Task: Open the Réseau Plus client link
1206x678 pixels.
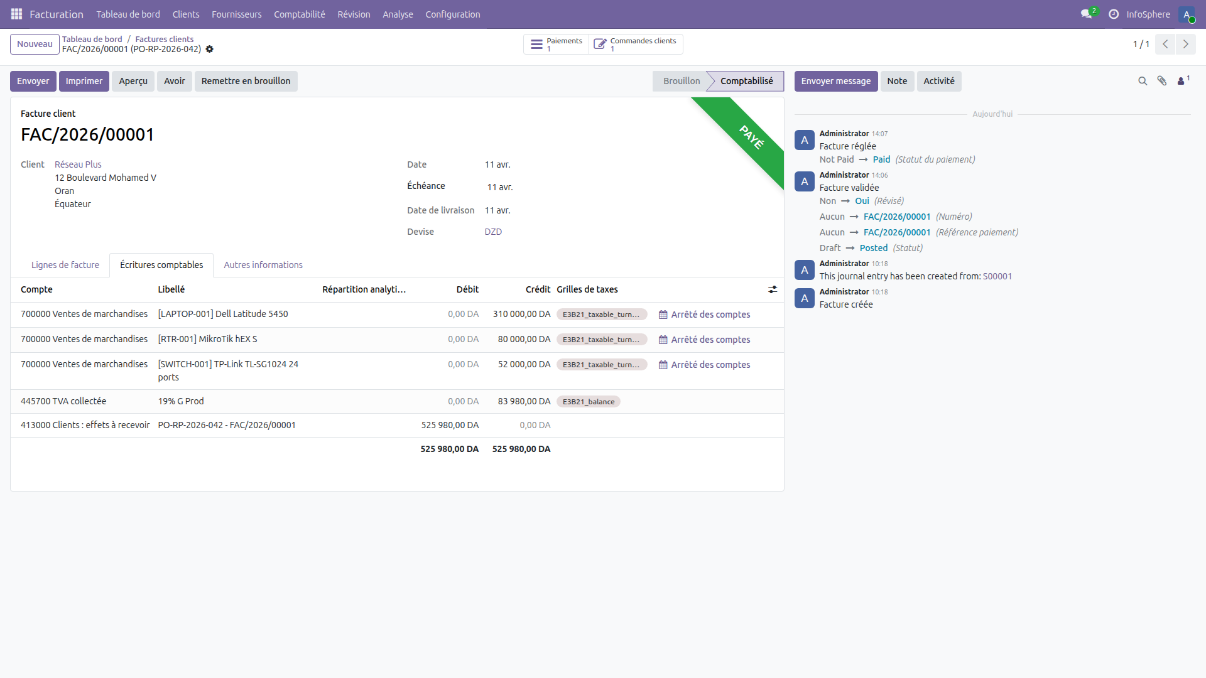Action: (78, 164)
